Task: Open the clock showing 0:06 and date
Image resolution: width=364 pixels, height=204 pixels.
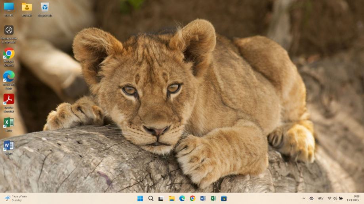Action: tap(353, 198)
